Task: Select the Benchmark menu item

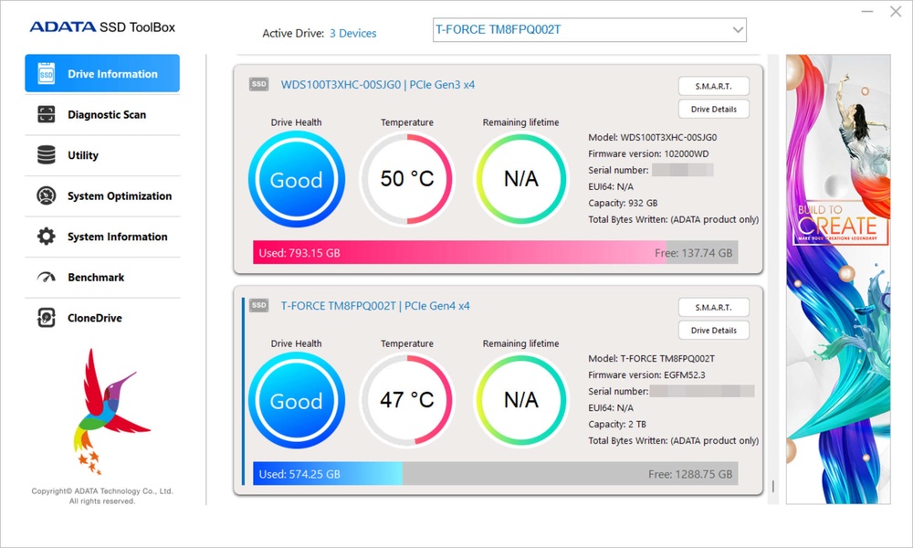Action: coord(96,278)
